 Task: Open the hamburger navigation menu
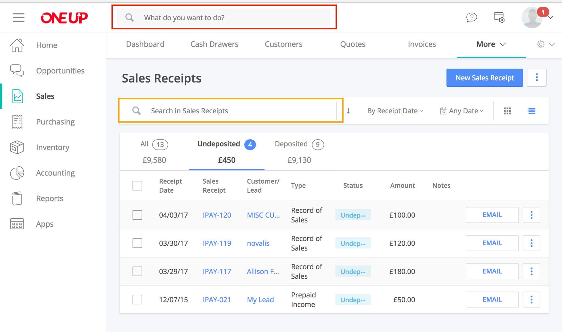click(18, 17)
